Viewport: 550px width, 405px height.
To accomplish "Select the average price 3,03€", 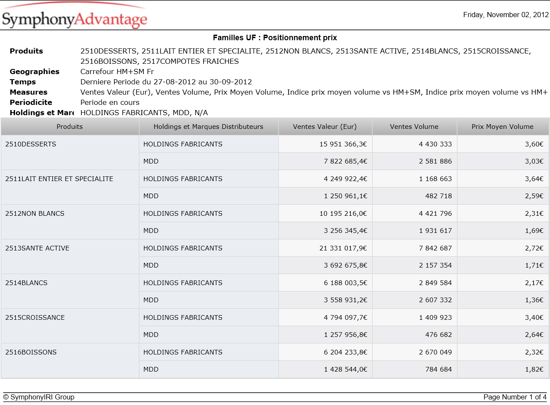I will tap(534, 161).
